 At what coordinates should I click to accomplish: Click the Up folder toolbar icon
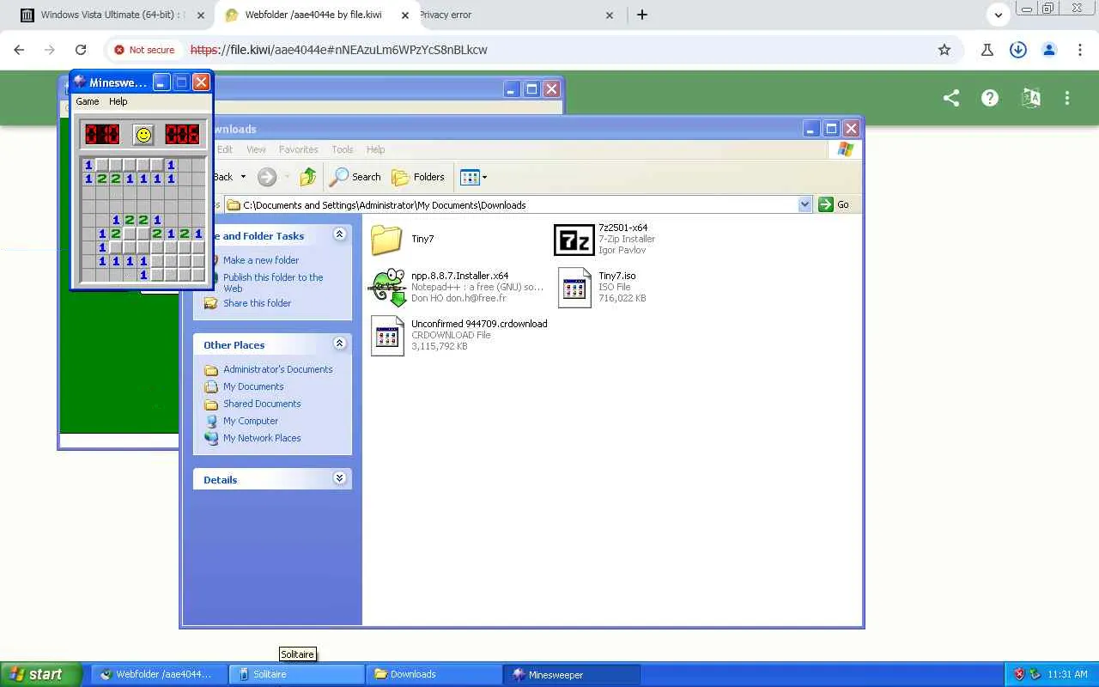308,177
